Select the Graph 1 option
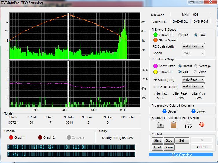This screenshot has height=163, width=218. pos(11,137)
